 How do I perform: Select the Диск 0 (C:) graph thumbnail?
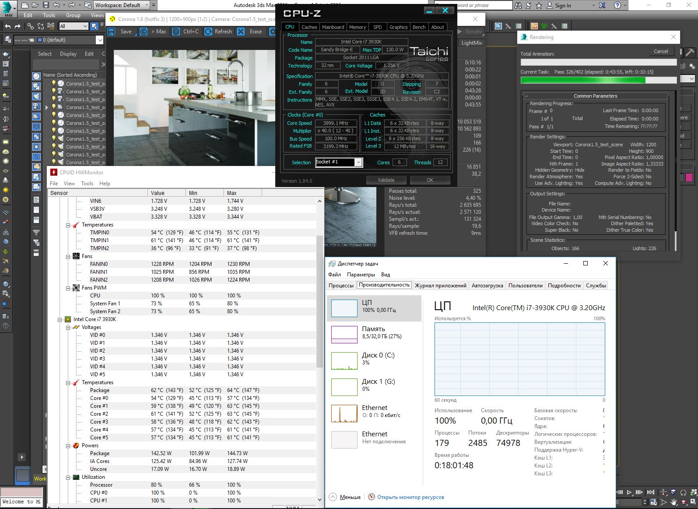[344, 361]
